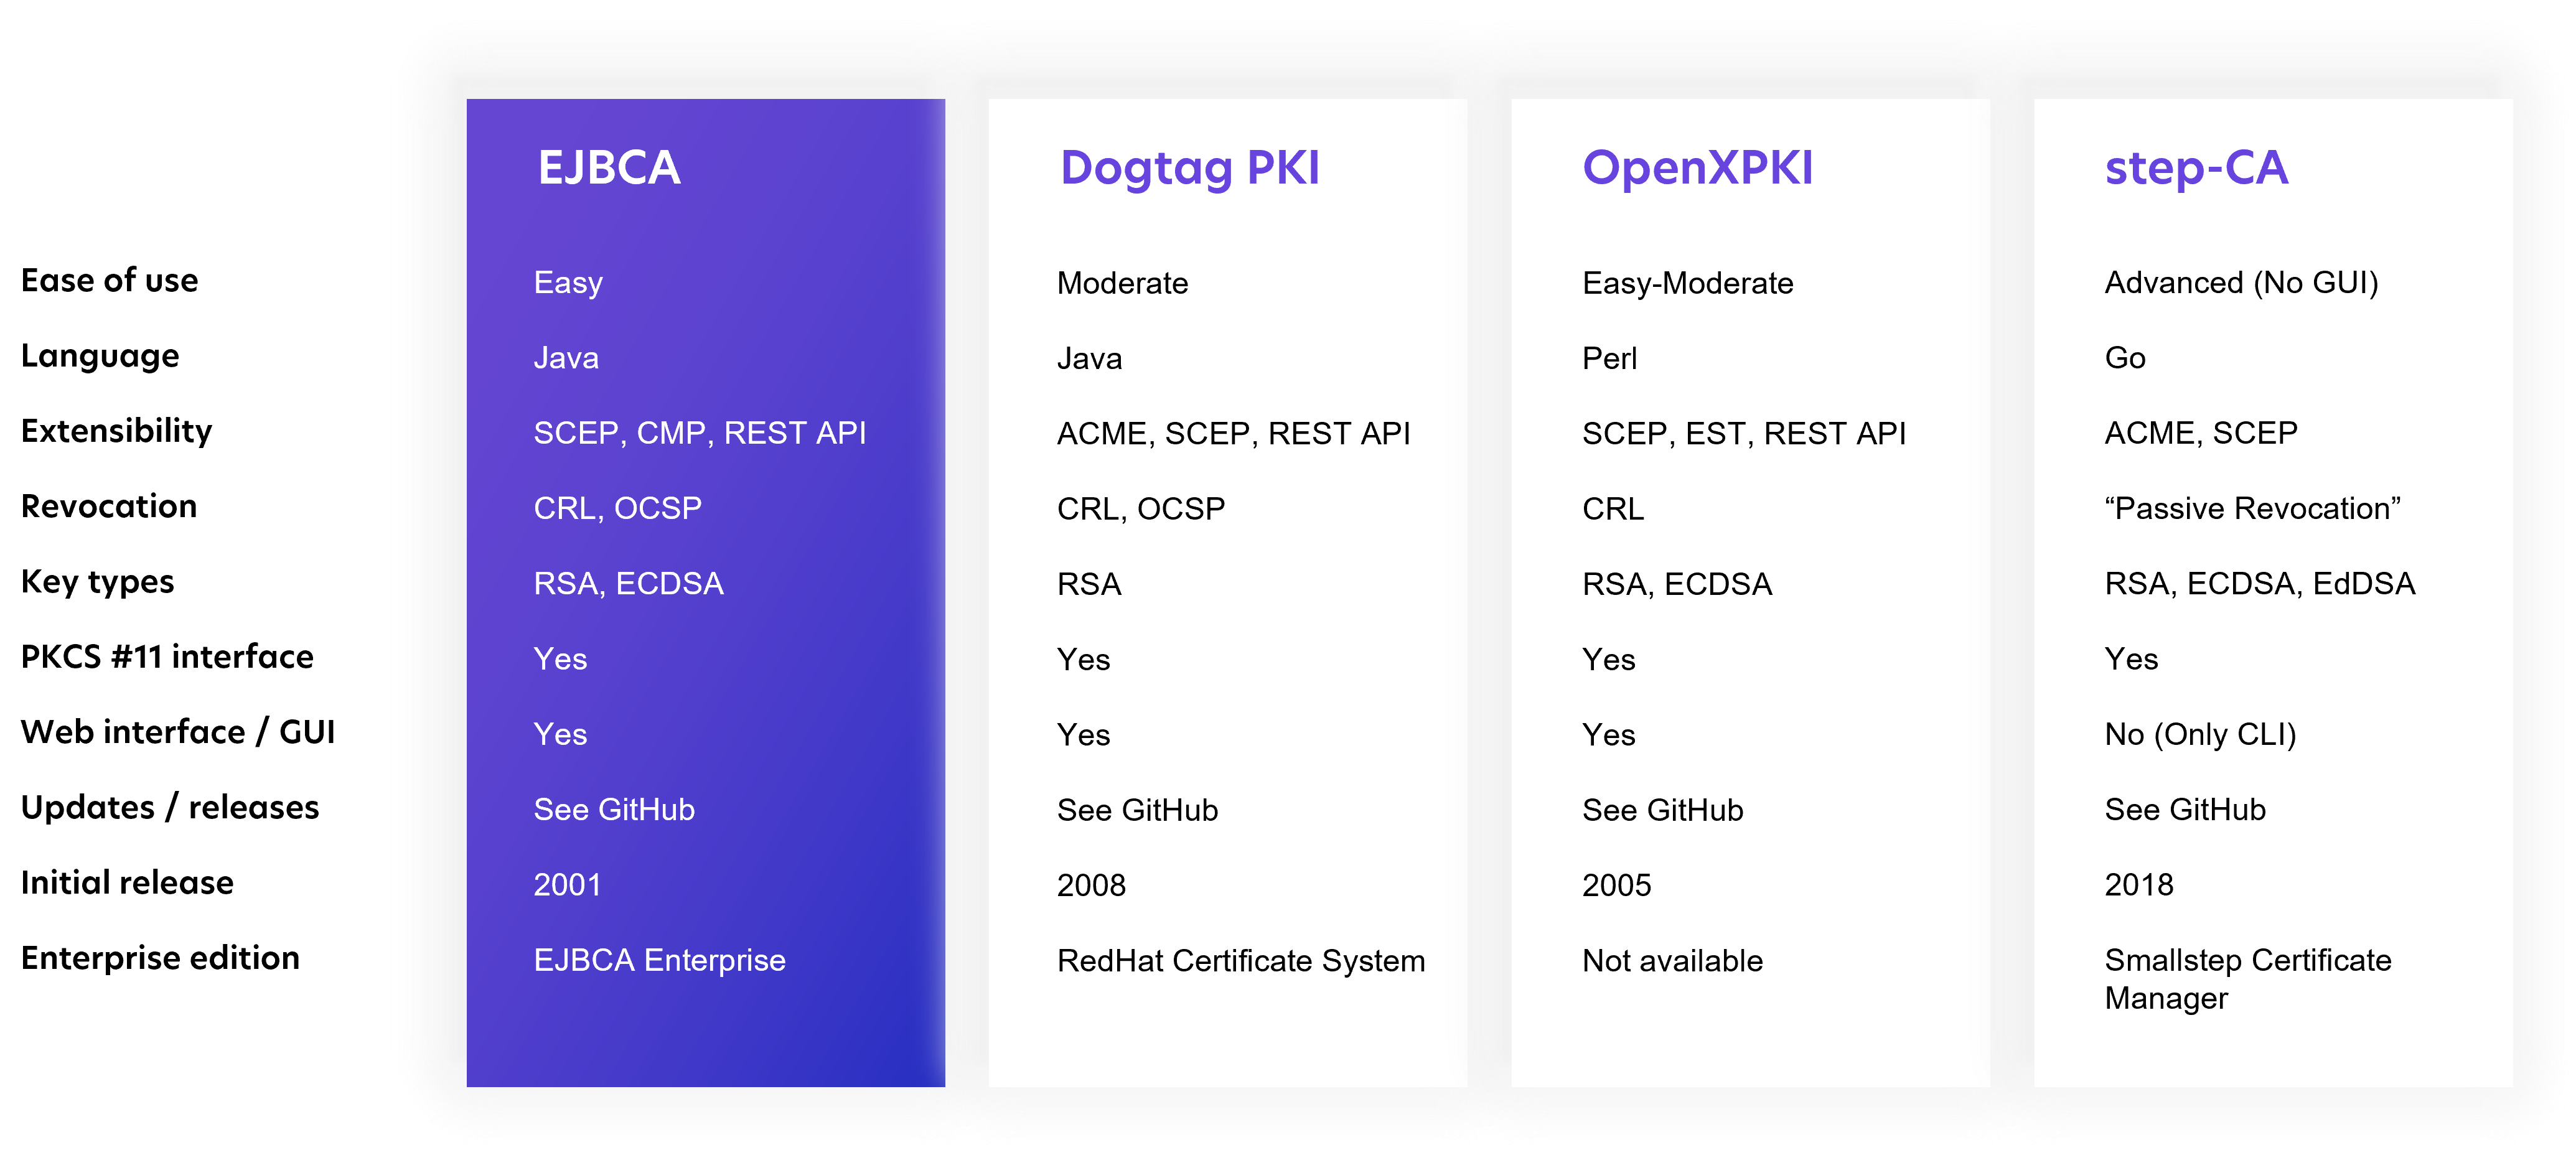2576x1150 pixels.
Task: Click 'Easy-Moderate' under OpenXPKI
Action: click(1688, 284)
